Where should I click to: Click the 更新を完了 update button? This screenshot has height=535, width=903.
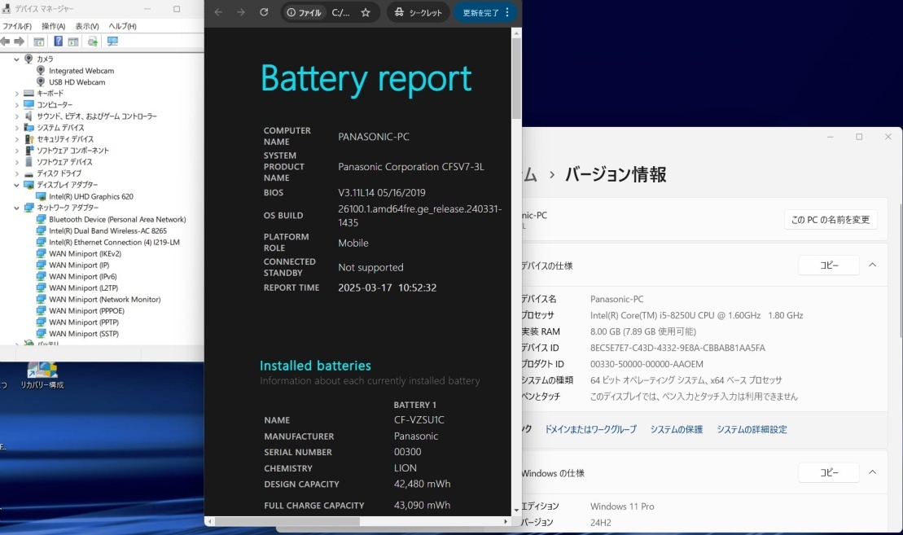[485, 12]
